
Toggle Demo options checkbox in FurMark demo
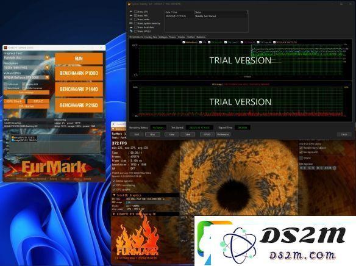point(114,181)
